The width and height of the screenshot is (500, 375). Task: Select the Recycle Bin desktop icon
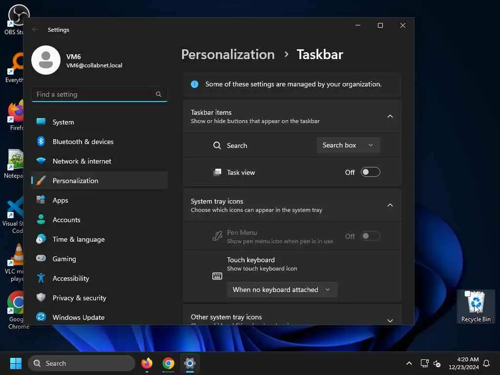point(476,306)
